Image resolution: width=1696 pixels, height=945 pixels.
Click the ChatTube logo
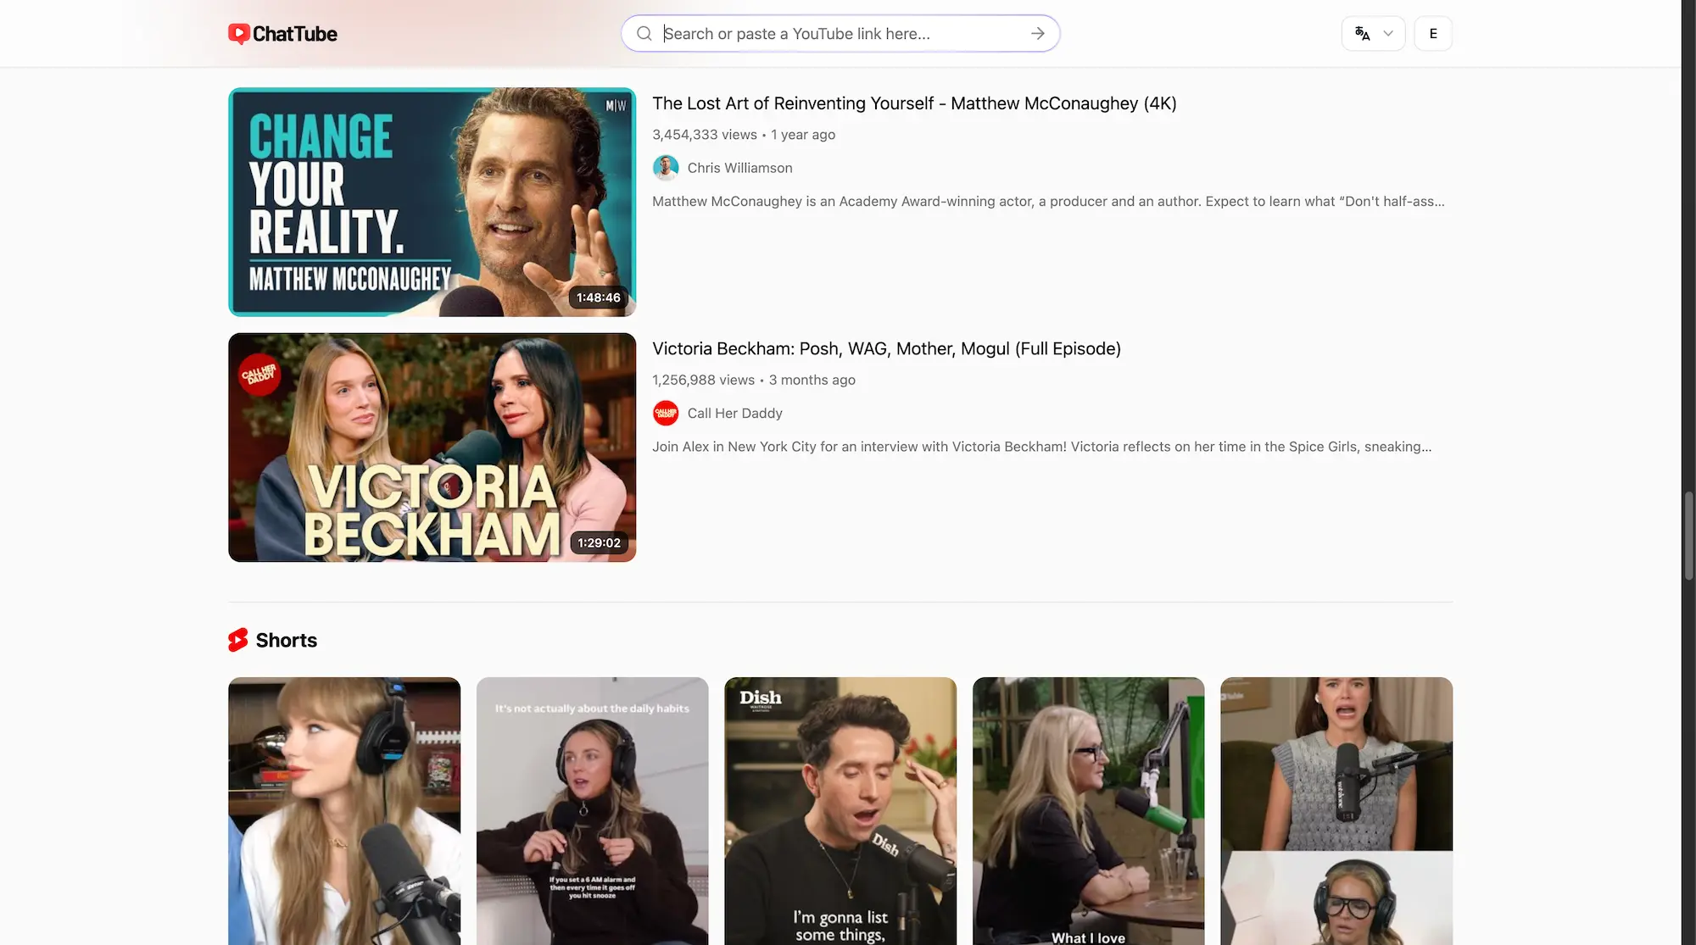282,34
